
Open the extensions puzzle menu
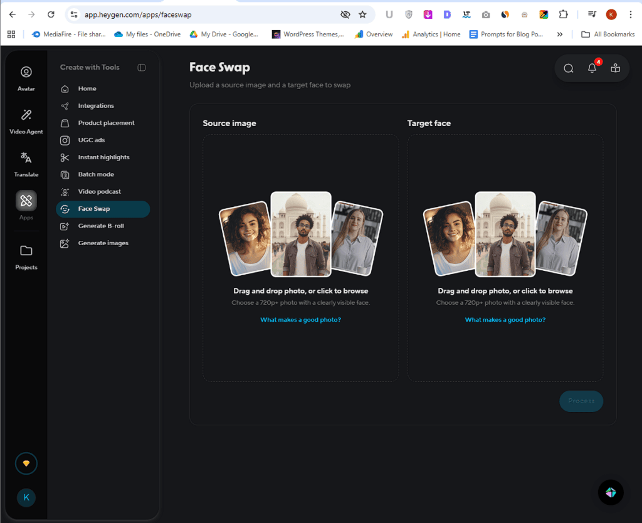564,15
